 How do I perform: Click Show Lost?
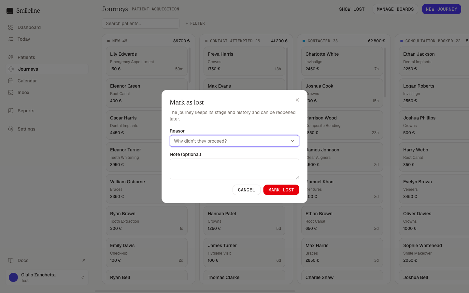tap(352, 9)
